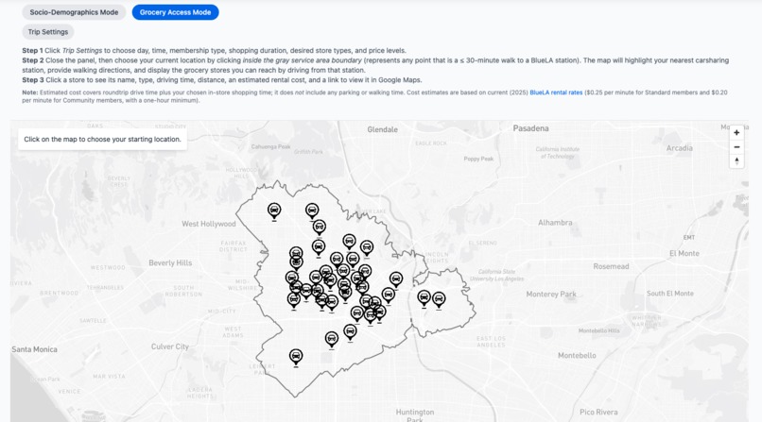This screenshot has width=762, height=422.
Task: Select the left marker of the eastern station pair
Action: (x=424, y=297)
